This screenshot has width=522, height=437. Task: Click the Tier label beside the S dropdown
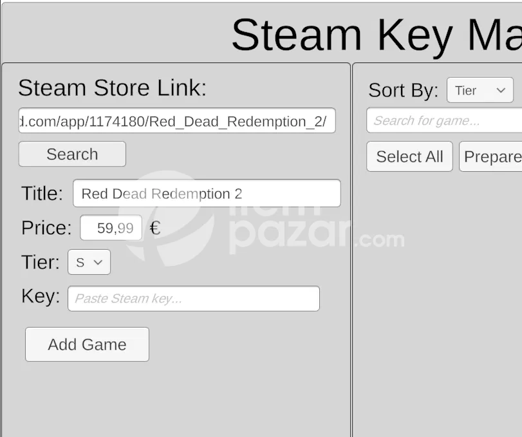click(x=41, y=263)
